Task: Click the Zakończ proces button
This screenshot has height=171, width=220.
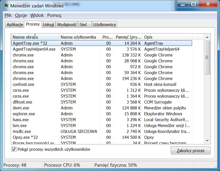Action: [191, 151]
